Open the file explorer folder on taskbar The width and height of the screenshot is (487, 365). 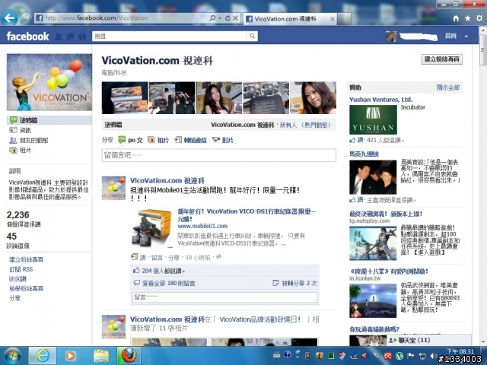pyautogui.click(x=101, y=356)
